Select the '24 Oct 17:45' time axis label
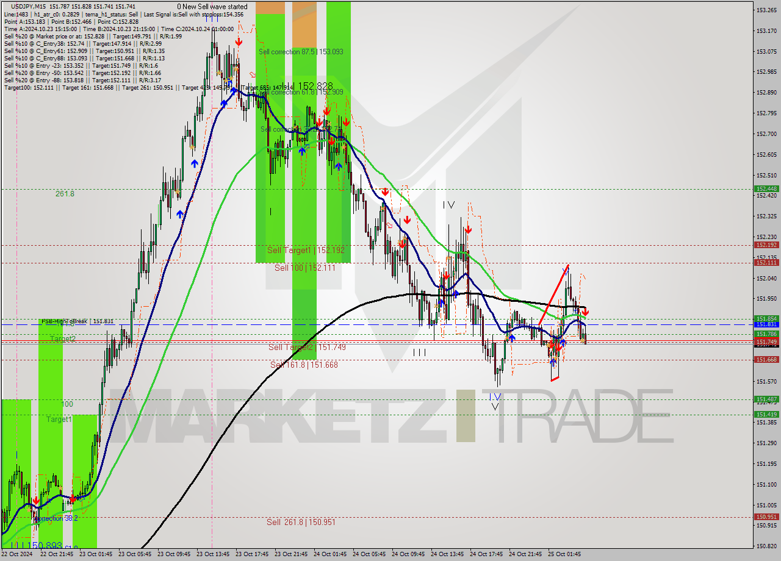781x561 pixels. pyautogui.click(x=486, y=554)
